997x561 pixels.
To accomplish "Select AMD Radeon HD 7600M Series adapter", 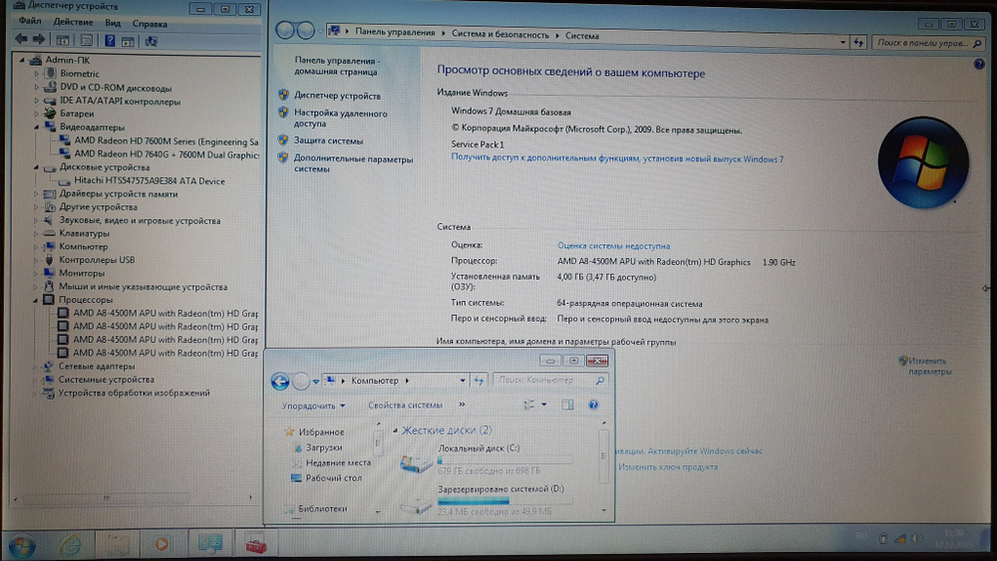I will pos(166,141).
